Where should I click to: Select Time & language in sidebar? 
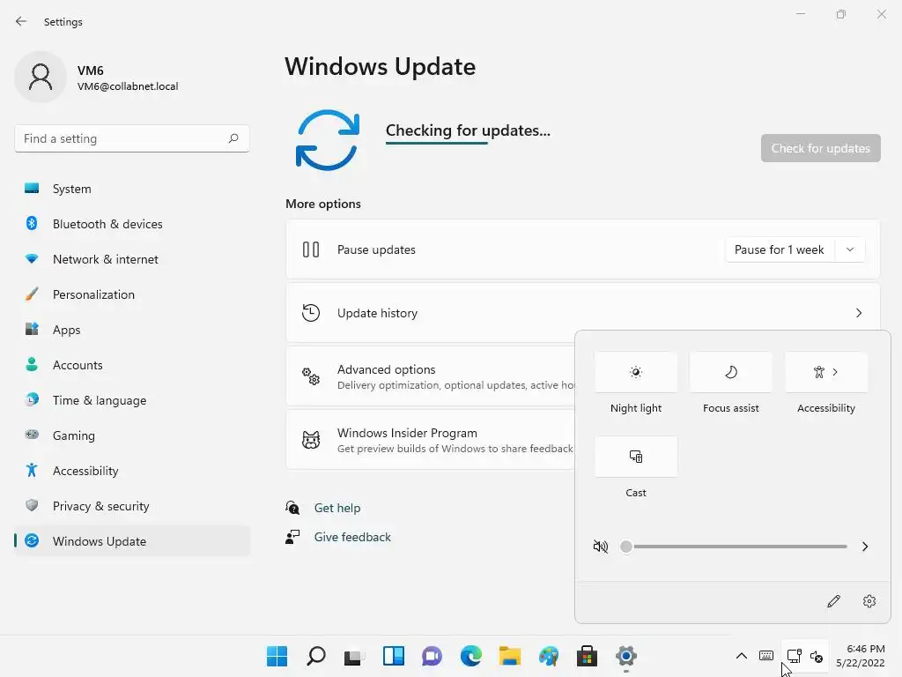(132, 400)
